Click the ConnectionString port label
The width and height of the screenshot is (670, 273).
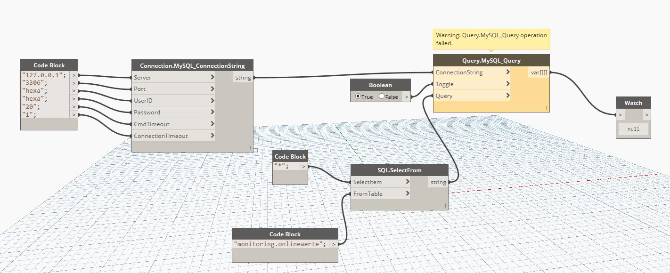click(459, 72)
